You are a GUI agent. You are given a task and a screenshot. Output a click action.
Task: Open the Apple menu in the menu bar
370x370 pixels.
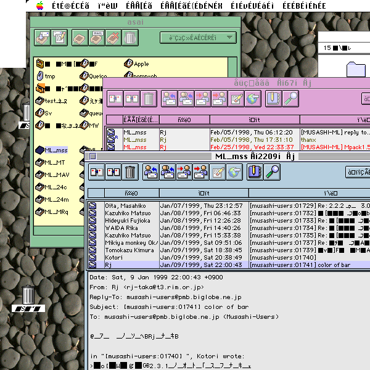click(x=41, y=6)
